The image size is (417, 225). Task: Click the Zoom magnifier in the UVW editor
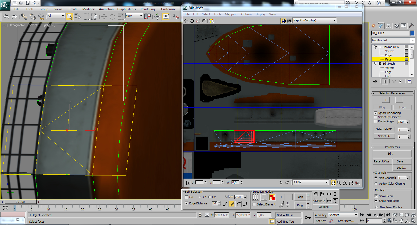tap(339, 183)
